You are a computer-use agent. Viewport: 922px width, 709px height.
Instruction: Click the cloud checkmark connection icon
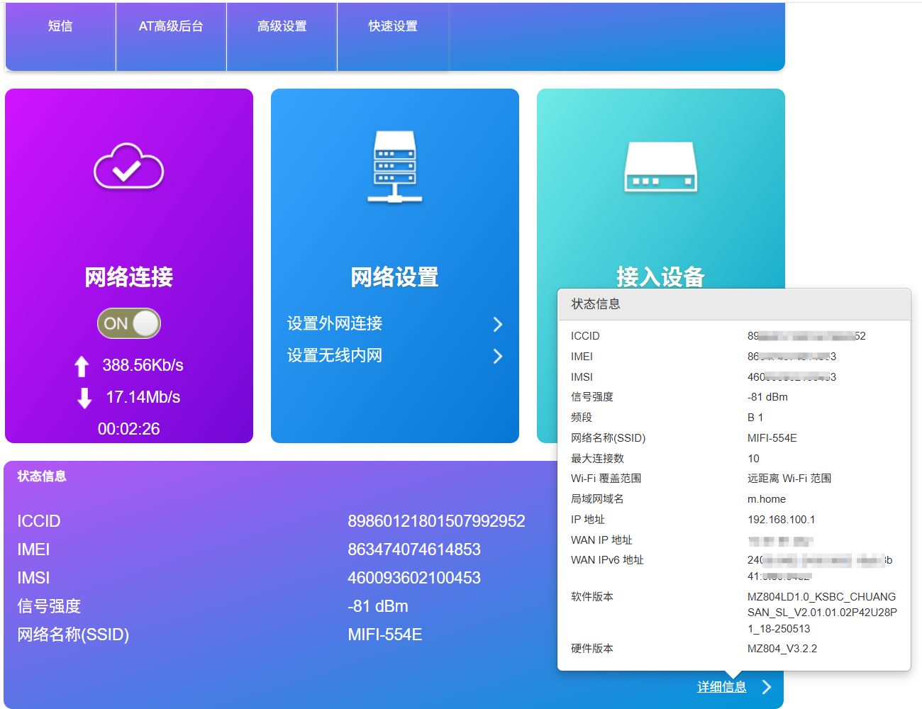point(128,167)
